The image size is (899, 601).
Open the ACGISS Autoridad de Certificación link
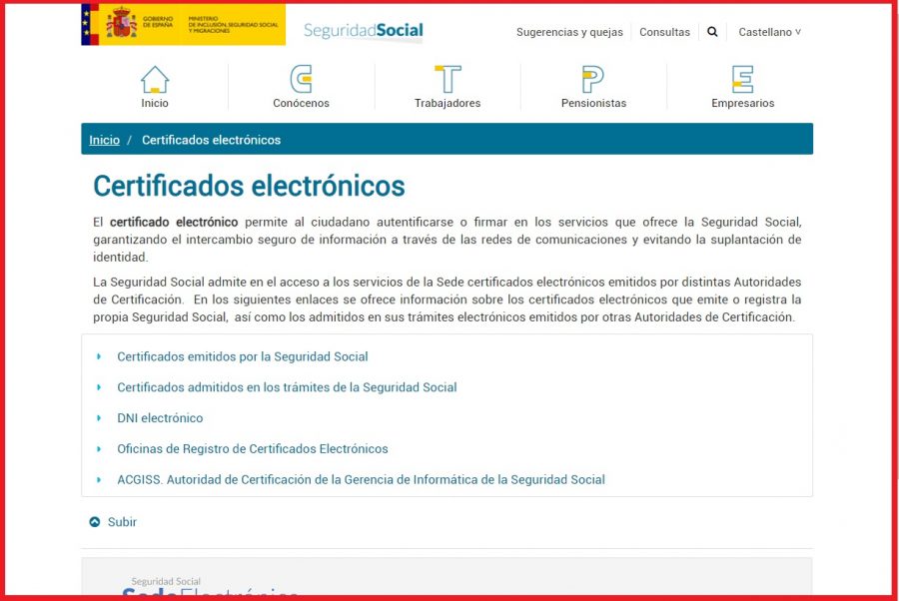tap(361, 480)
